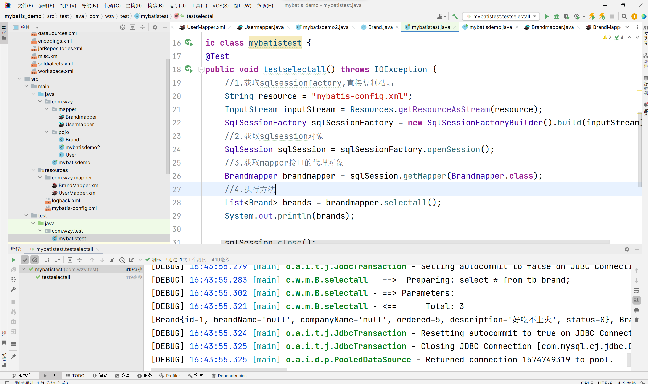Open mybatistest.testselectall run configuration dropdown
This screenshot has height=384, width=648.
(501, 16)
